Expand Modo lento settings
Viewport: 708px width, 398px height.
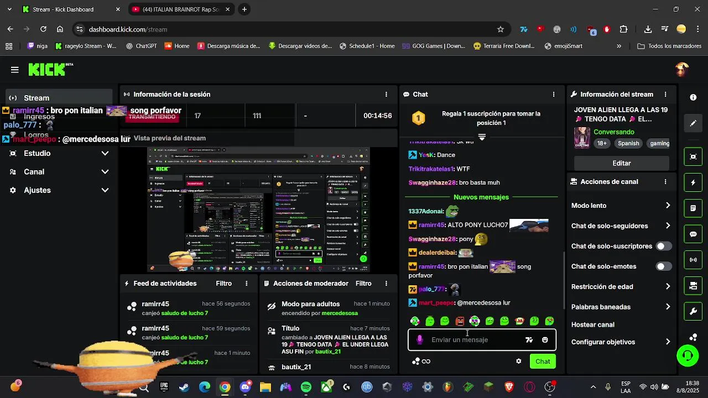coord(621,206)
